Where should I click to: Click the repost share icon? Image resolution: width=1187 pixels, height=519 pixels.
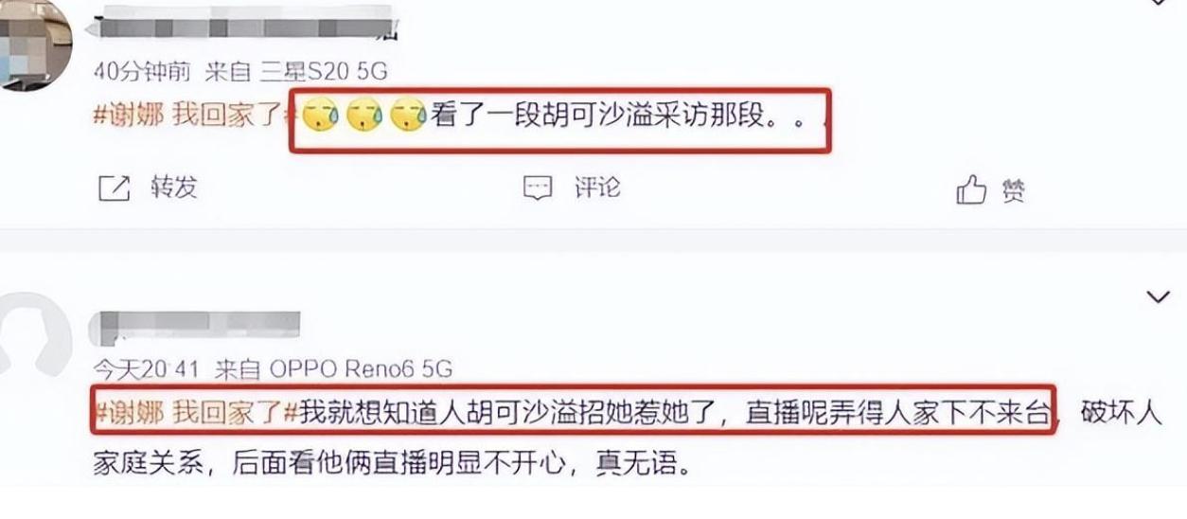pyautogui.click(x=114, y=188)
